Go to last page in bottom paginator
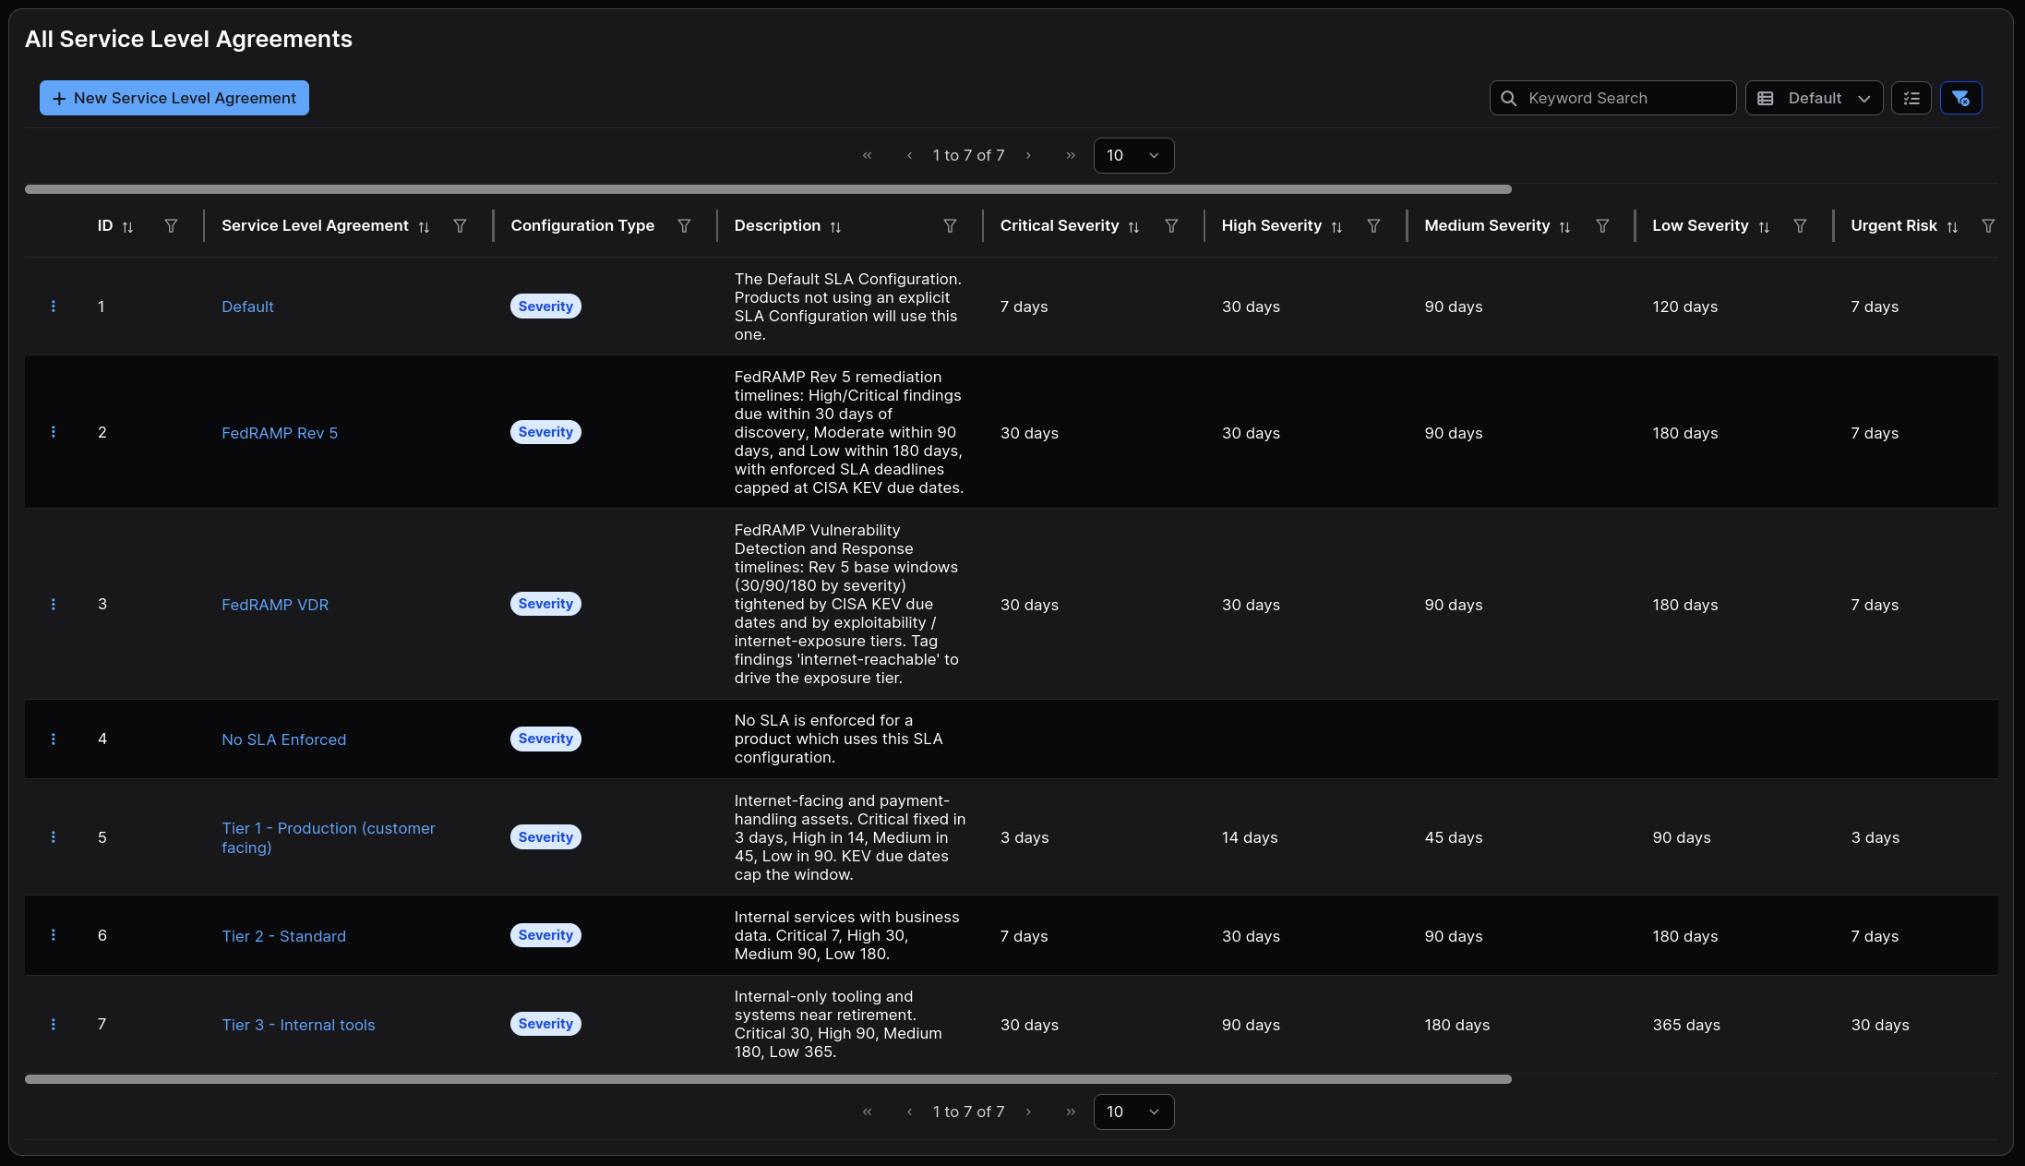 tap(1071, 1112)
